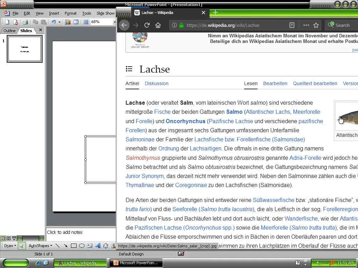Click the Firefox Back button
358x268 pixels.
coord(124,25)
